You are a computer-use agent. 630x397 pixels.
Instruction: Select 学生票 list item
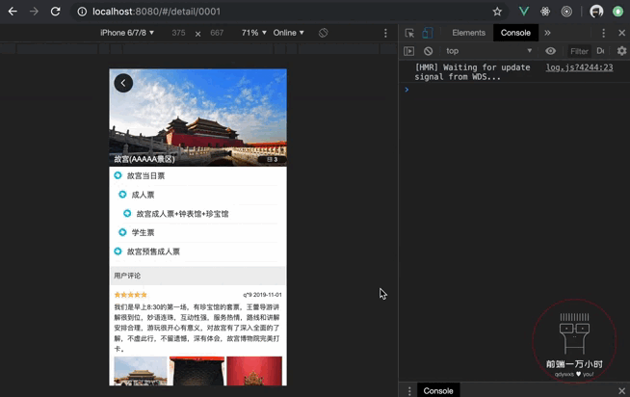(199, 232)
